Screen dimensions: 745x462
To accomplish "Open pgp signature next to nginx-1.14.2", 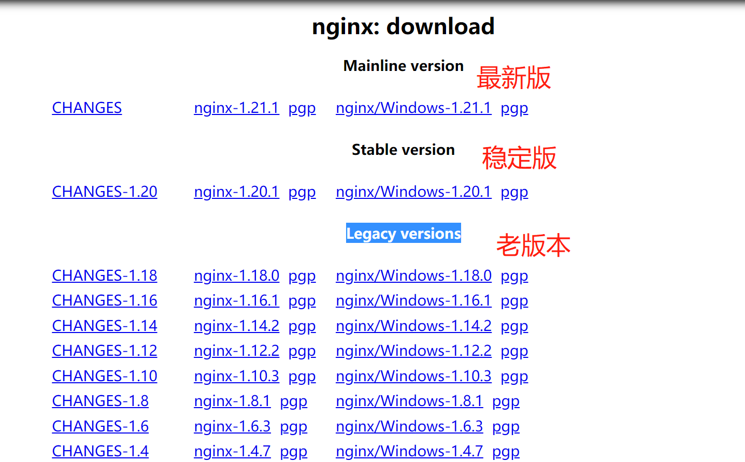I will click(x=302, y=326).
